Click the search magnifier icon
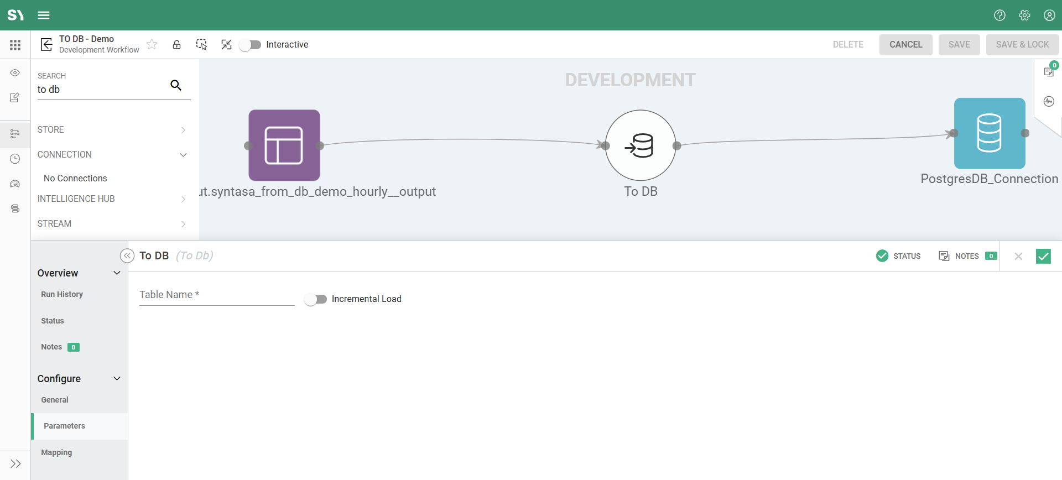The width and height of the screenshot is (1062, 480). pyautogui.click(x=176, y=85)
